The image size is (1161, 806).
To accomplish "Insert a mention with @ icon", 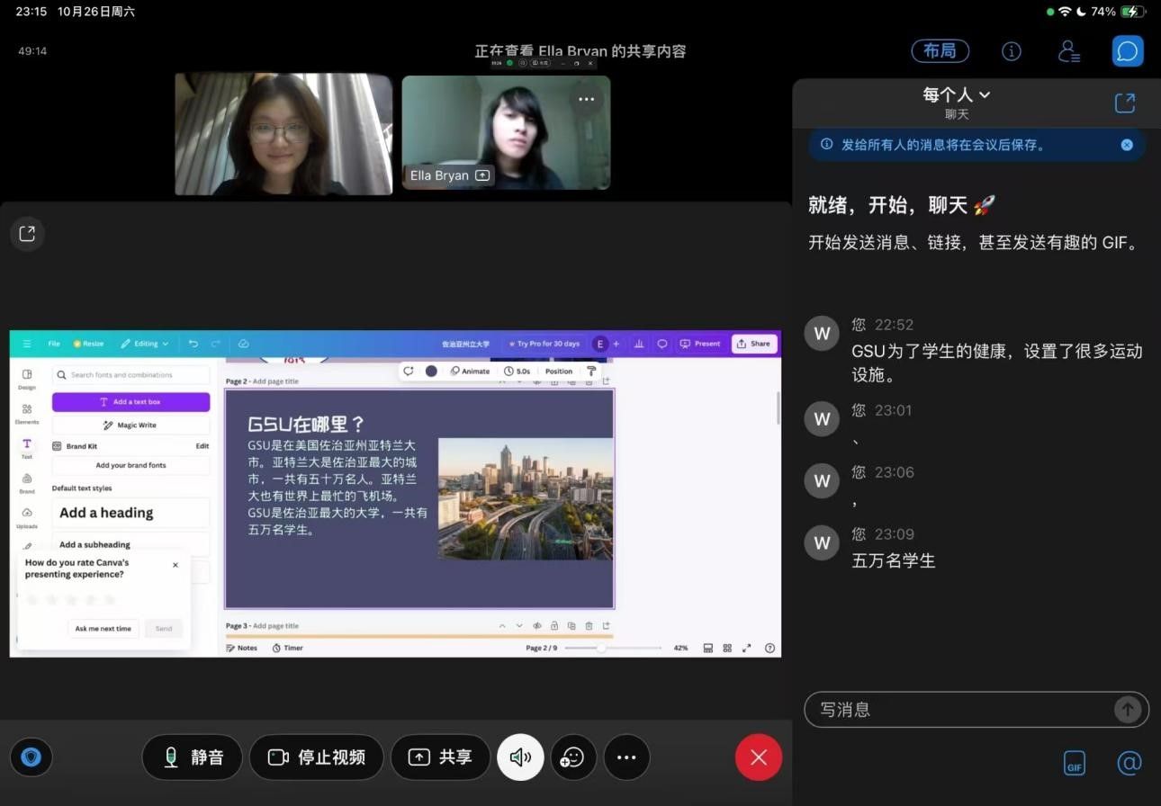I will coord(1129,764).
